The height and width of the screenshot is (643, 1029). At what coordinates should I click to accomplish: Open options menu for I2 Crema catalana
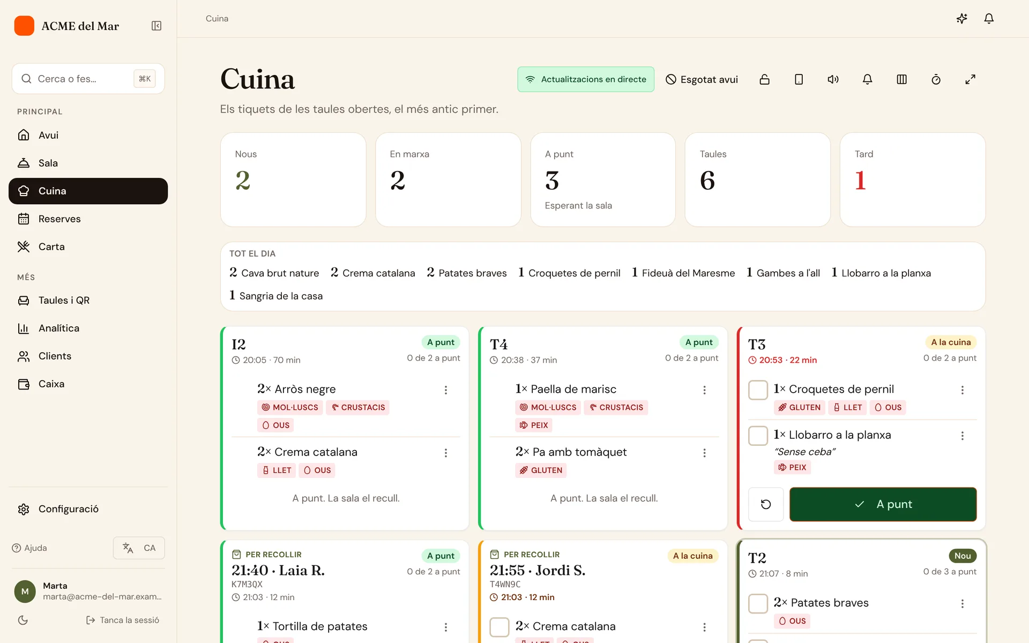446,453
